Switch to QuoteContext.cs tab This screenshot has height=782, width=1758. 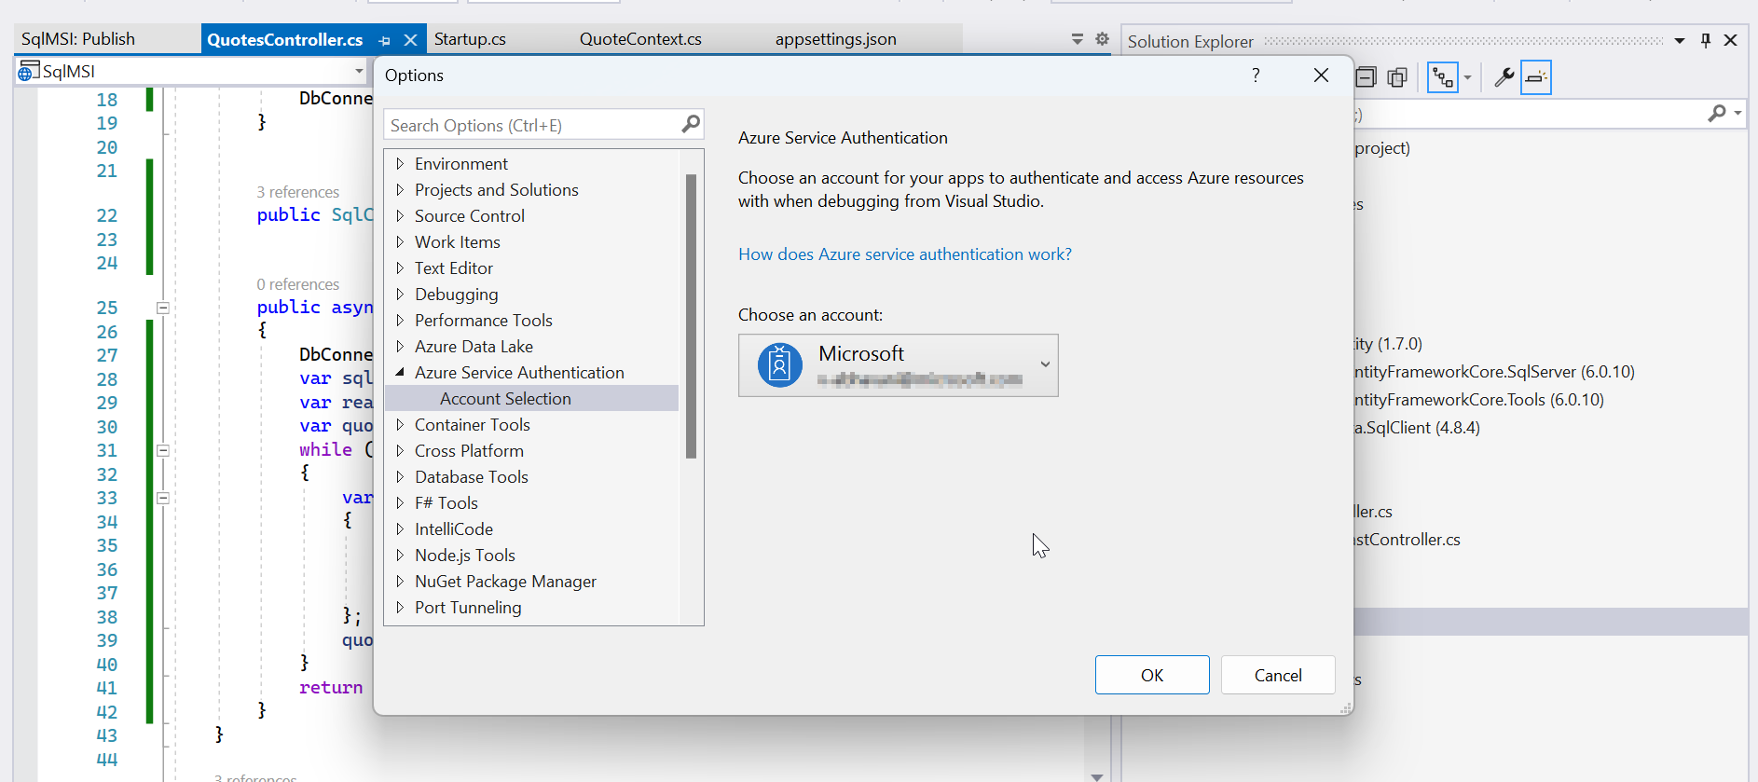(x=640, y=39)
